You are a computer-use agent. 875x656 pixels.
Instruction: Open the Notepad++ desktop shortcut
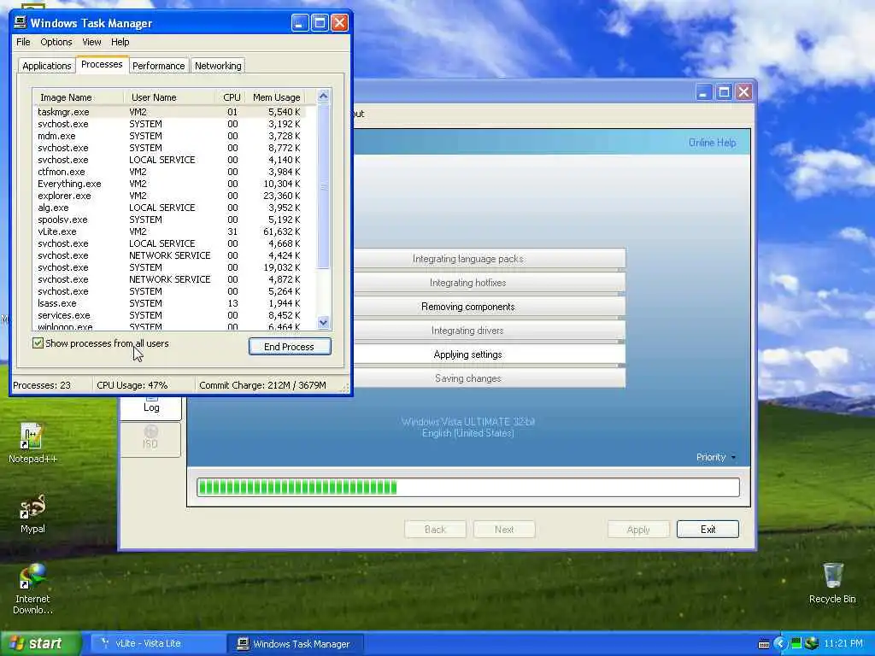pos(32,443)
